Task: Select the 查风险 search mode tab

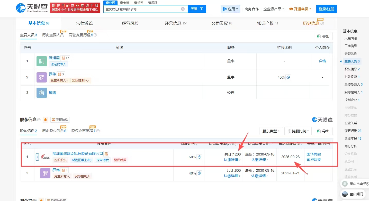Action: click(x=153, y=3)
